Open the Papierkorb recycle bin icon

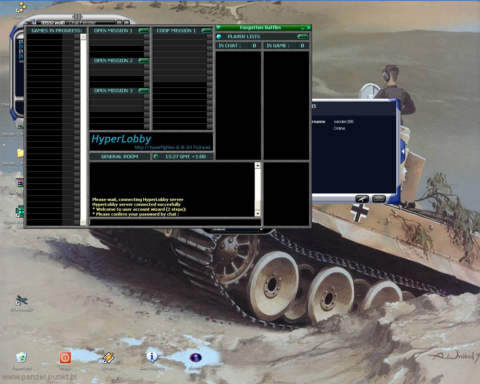pyautogui.click(x=21, y=358)
